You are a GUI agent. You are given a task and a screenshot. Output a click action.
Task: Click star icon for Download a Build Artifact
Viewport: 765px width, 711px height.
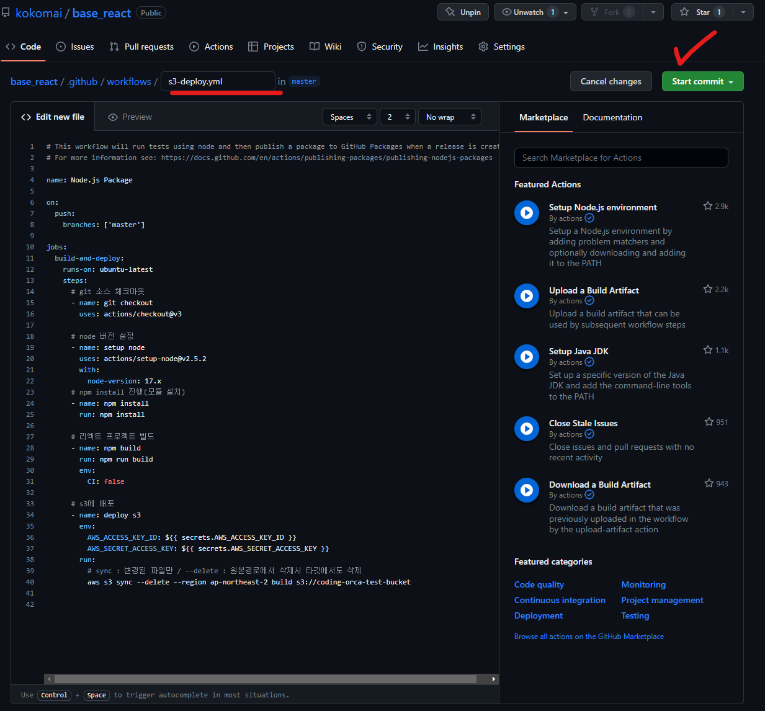tap(709, 483)
